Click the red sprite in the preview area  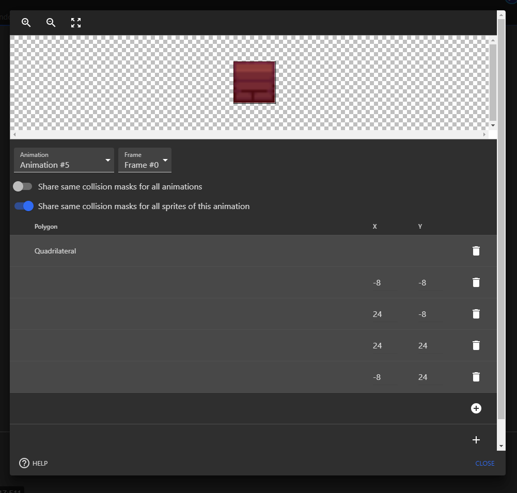click(x=254, y=82)
